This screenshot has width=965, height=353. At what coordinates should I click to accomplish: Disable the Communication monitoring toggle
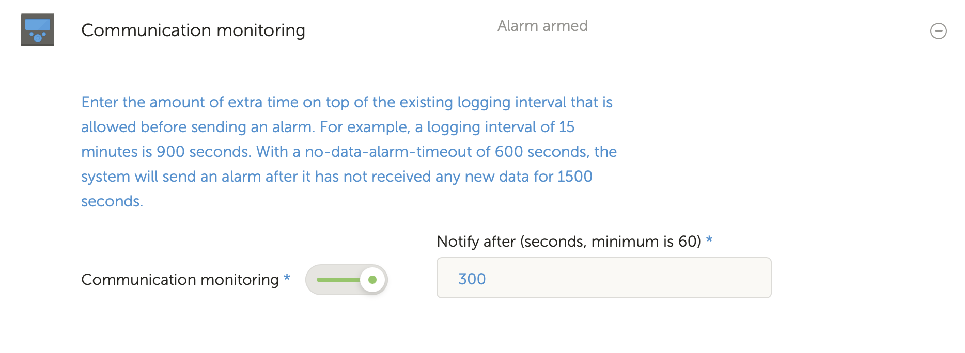tap(346, 279)
